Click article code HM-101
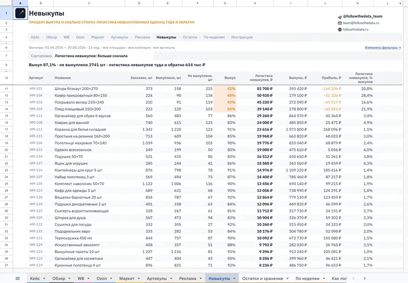Image resolution: width=408 pixels, height=283 pixels. (36, 89)
